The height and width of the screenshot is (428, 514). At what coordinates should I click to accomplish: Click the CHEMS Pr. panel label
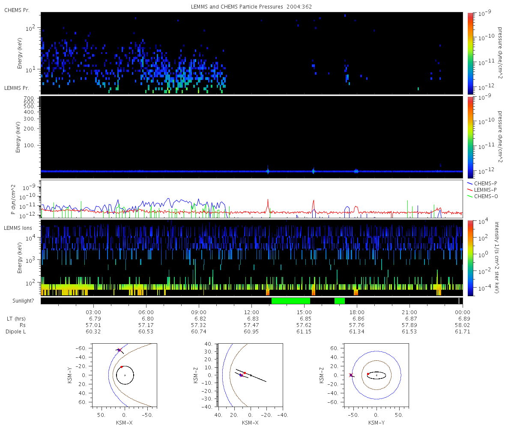point(17,10)
